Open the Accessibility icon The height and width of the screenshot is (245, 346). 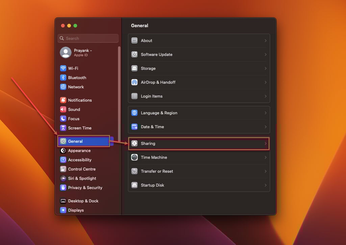[63, 160]
